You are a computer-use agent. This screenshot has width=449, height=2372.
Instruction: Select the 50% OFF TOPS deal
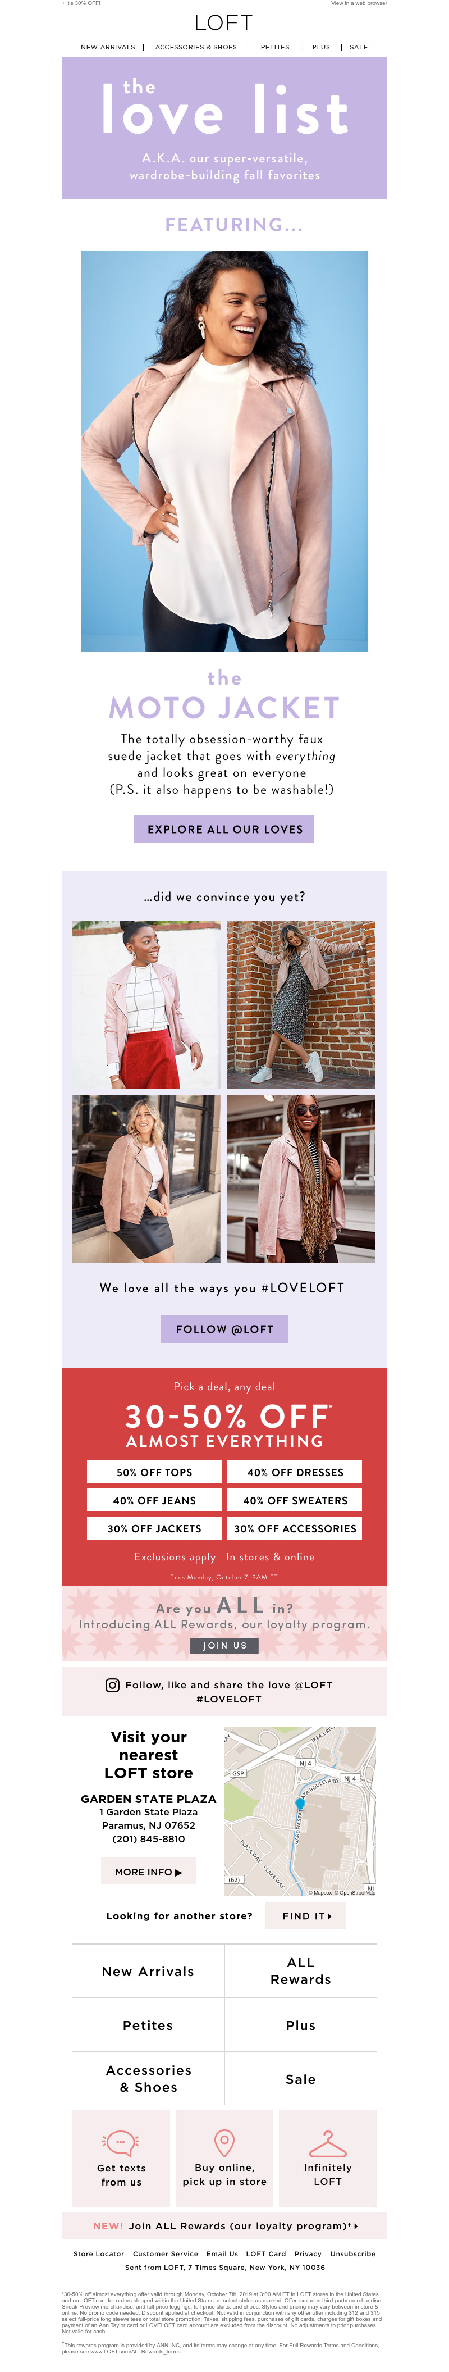[154, 1472]
